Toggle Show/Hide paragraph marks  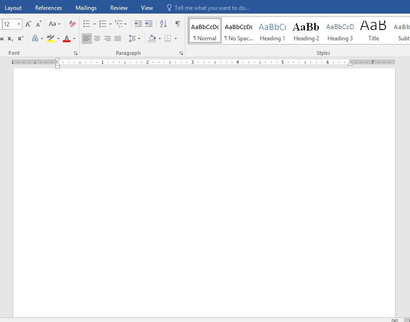177,24
